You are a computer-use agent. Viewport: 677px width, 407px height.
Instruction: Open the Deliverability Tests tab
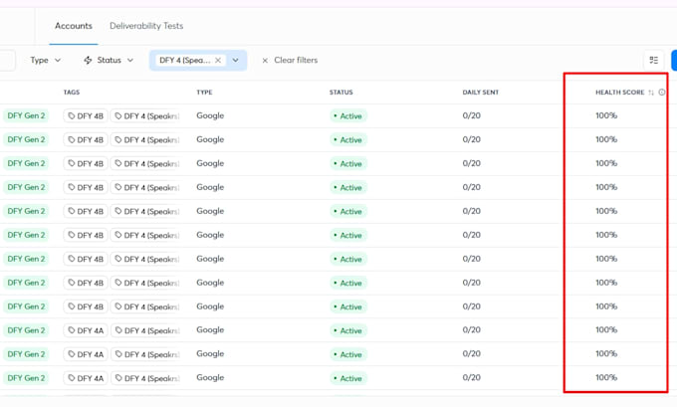click(x=146, y=26)
